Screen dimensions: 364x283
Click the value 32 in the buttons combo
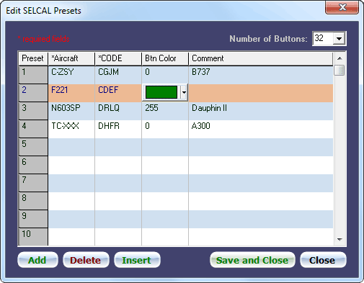(x=319, y=38)
